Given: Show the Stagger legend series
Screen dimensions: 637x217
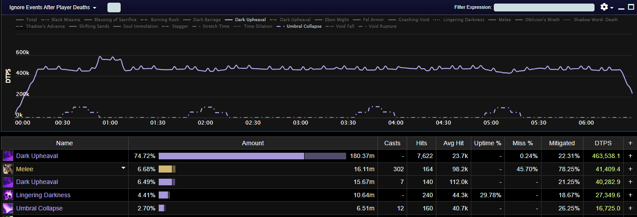Looking at the screenshot, I should pyautogui.click(x=175, y=26).
